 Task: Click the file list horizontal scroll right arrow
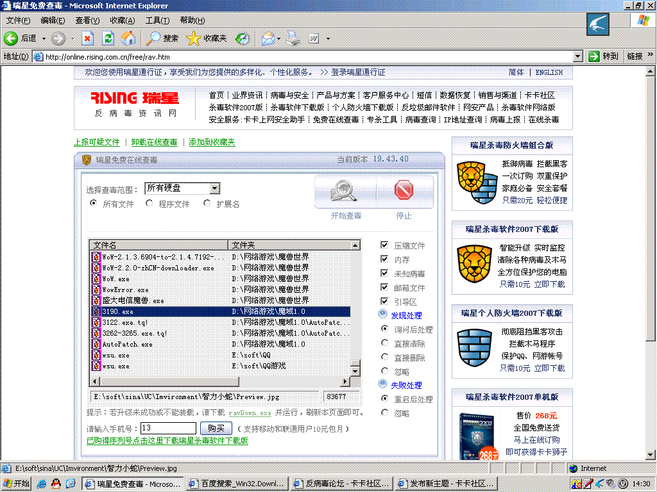point(345,381)
